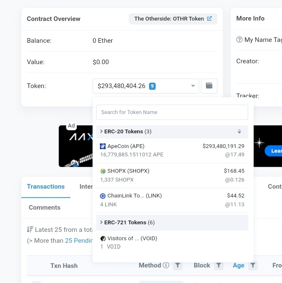The width and height of the screenshot is (282, 283).
Task: Click the SHOPX token logo icon
Action: tap(103, 171)
